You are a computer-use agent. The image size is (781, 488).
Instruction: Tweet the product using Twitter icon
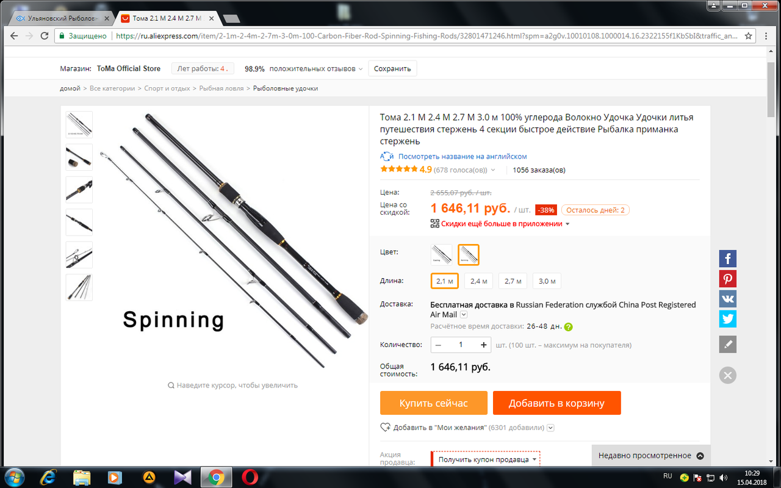(727, 319)
